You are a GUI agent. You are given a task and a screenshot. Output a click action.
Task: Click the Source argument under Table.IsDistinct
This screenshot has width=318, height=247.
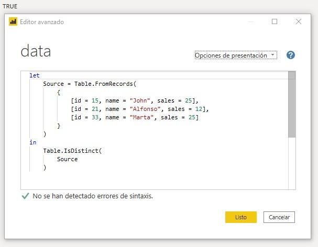point(67,159)
